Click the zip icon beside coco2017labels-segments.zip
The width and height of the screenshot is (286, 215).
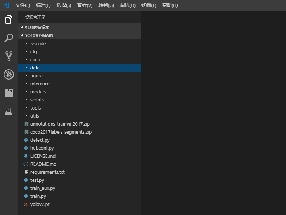pos(26,132)
